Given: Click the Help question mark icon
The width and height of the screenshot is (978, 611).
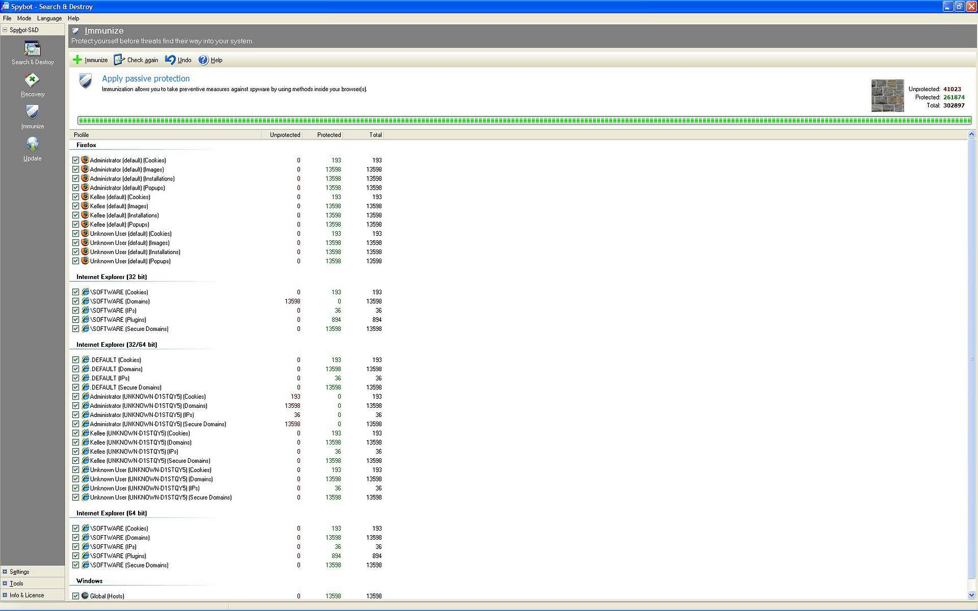Looking at the screenshot, I should pos(203,59).
